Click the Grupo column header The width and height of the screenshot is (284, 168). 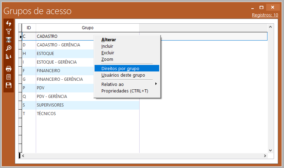87,27
